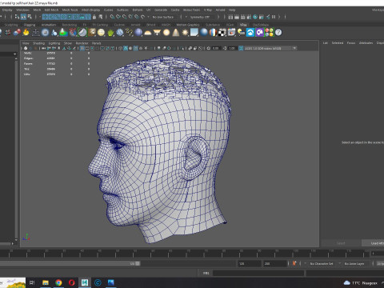Click the black and white checker shelf icon
This screenshot has width=384, height=288.
pyautogui.click(x=222, y=33)
